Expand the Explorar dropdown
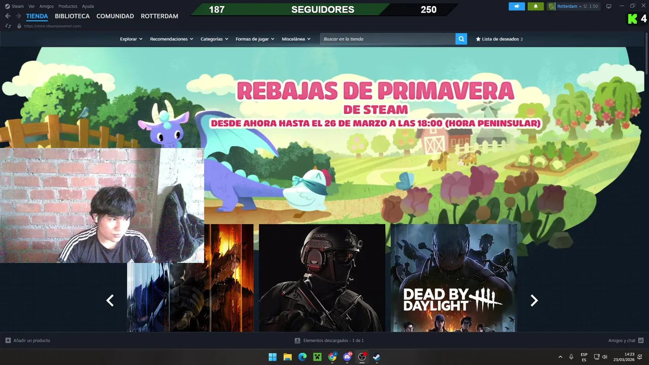Screen dimensions: 649x365 coord(131,39)
